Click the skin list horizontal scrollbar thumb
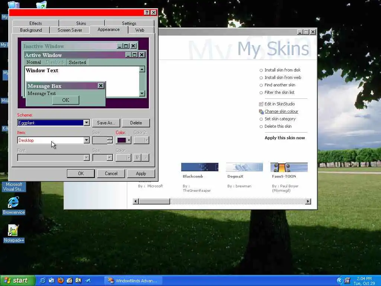This screenshot has width=381, height=286. coord(154,201)
